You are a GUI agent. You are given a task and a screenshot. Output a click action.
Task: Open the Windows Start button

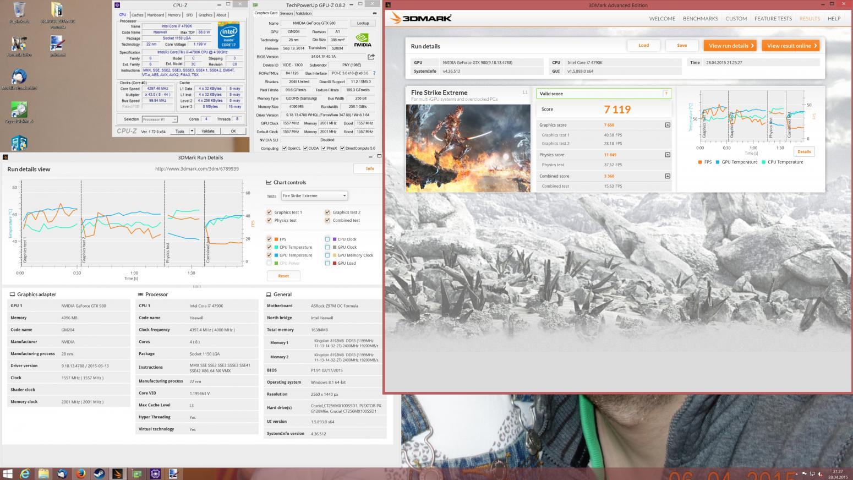8,473
